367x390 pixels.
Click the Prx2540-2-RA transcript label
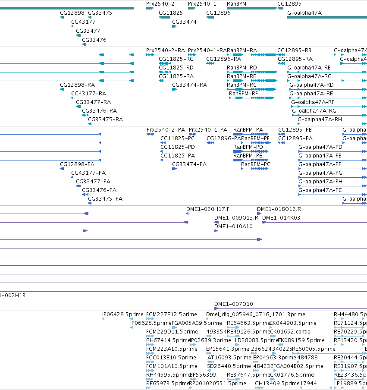point(166,50)
